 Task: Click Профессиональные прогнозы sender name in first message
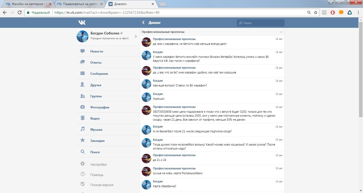point(174,39)
